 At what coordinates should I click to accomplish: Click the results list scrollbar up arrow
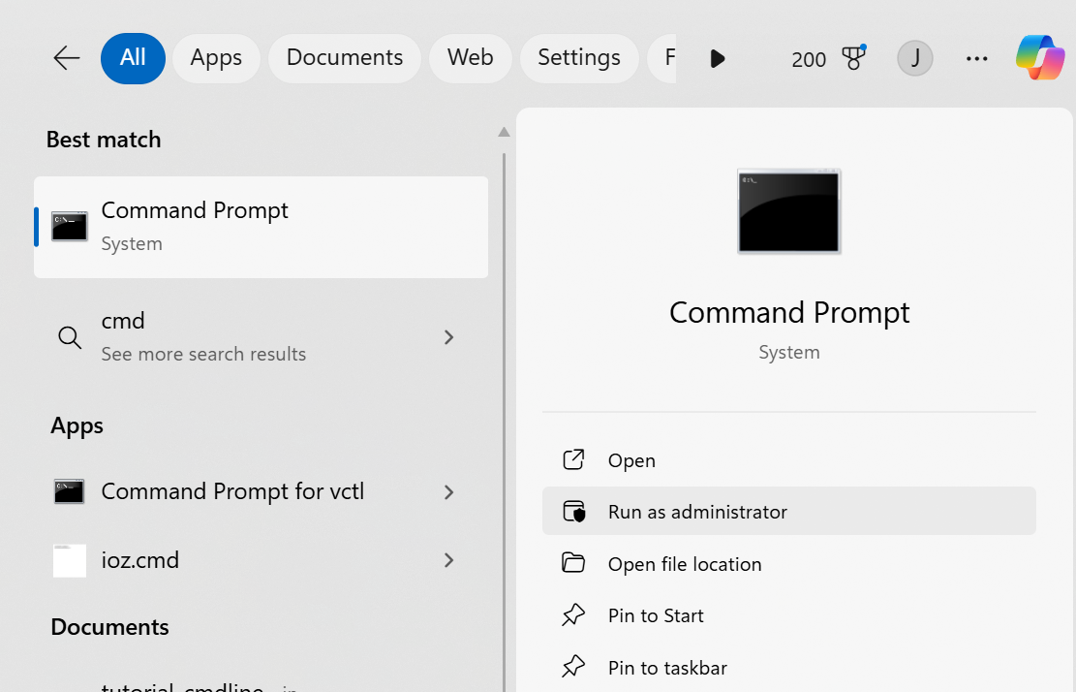coord(503,133)
